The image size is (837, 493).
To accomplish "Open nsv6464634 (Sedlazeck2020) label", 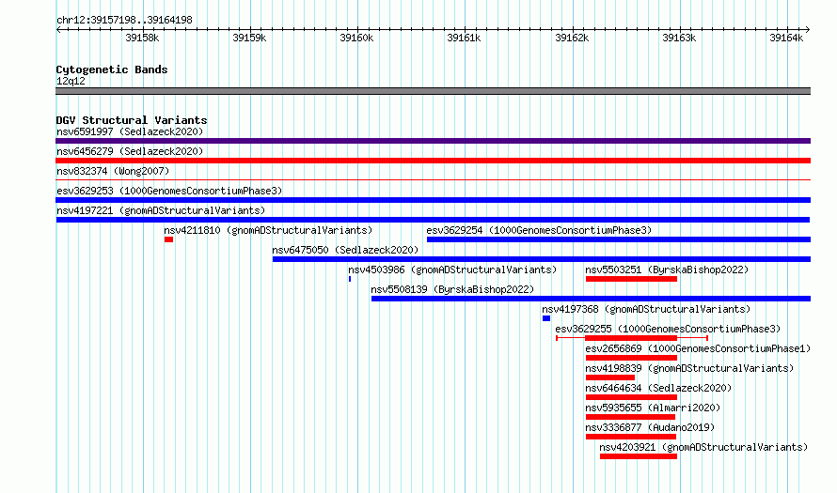I will coord(658,388).
